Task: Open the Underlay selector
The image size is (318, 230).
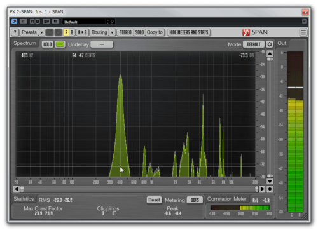Action: (102, 44)
